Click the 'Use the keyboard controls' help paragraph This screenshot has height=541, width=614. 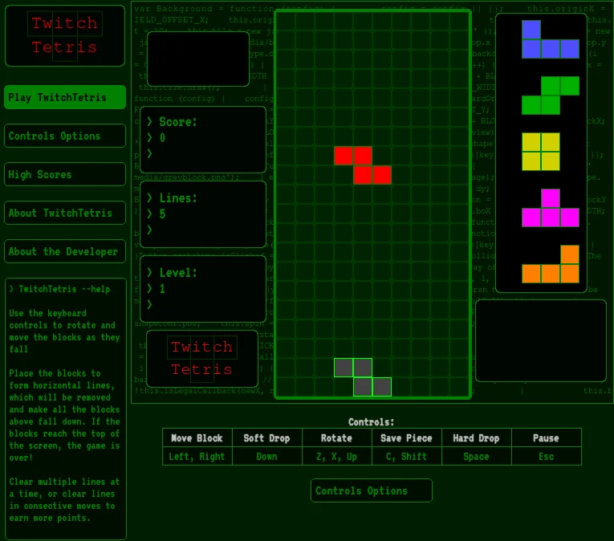pyautogui.click(x=64, y=331)
